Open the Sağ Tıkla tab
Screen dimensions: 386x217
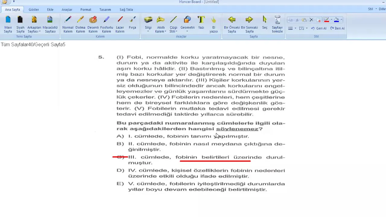[x=126, y=10]
